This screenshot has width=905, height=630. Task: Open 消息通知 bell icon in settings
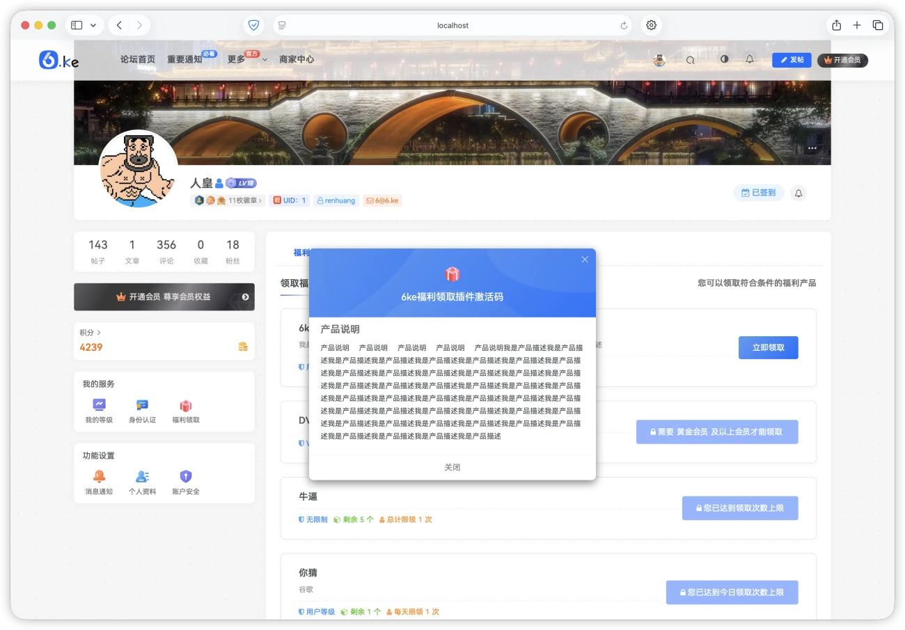click(99, 477)
